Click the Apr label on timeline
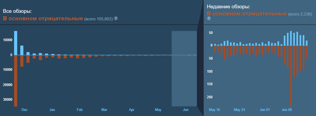316x116 pixels. (x=132, y=110)
